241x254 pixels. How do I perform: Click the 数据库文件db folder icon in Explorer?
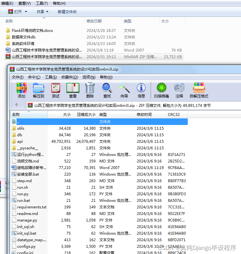click(x=8, y=37)
